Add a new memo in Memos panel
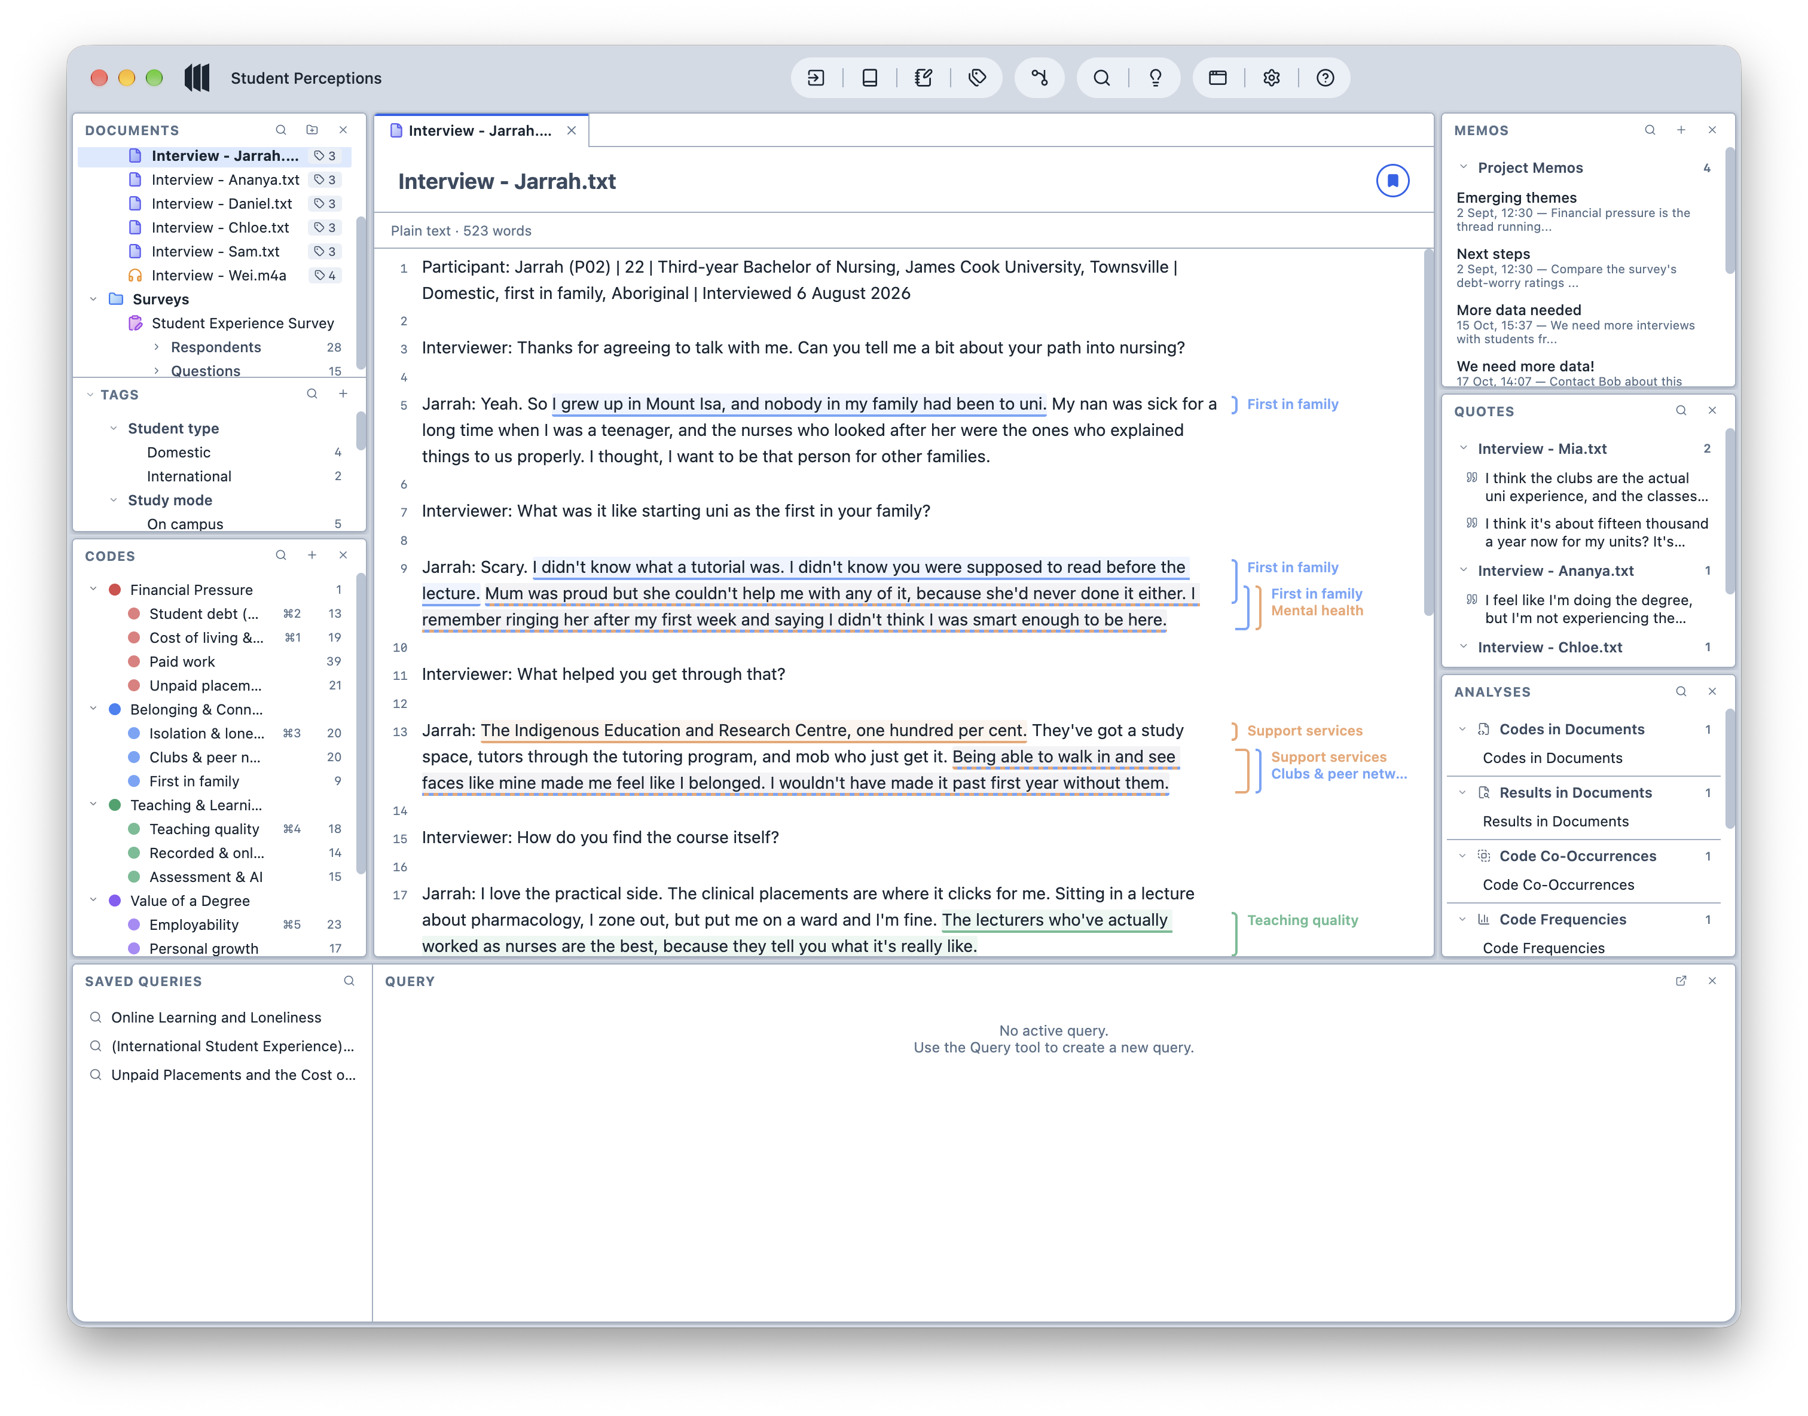The width and height of the screenshot is (1808, 1416). tap(1681, 130)
